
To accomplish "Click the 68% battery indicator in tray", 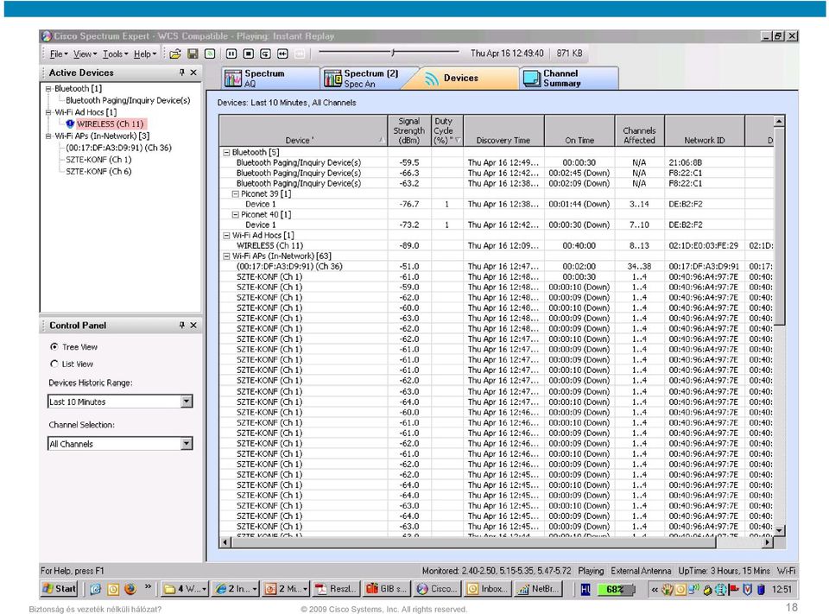I will pos(615,589).
